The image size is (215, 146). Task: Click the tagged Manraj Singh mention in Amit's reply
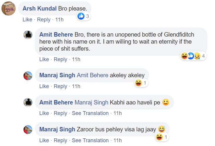tap(91, 102)
